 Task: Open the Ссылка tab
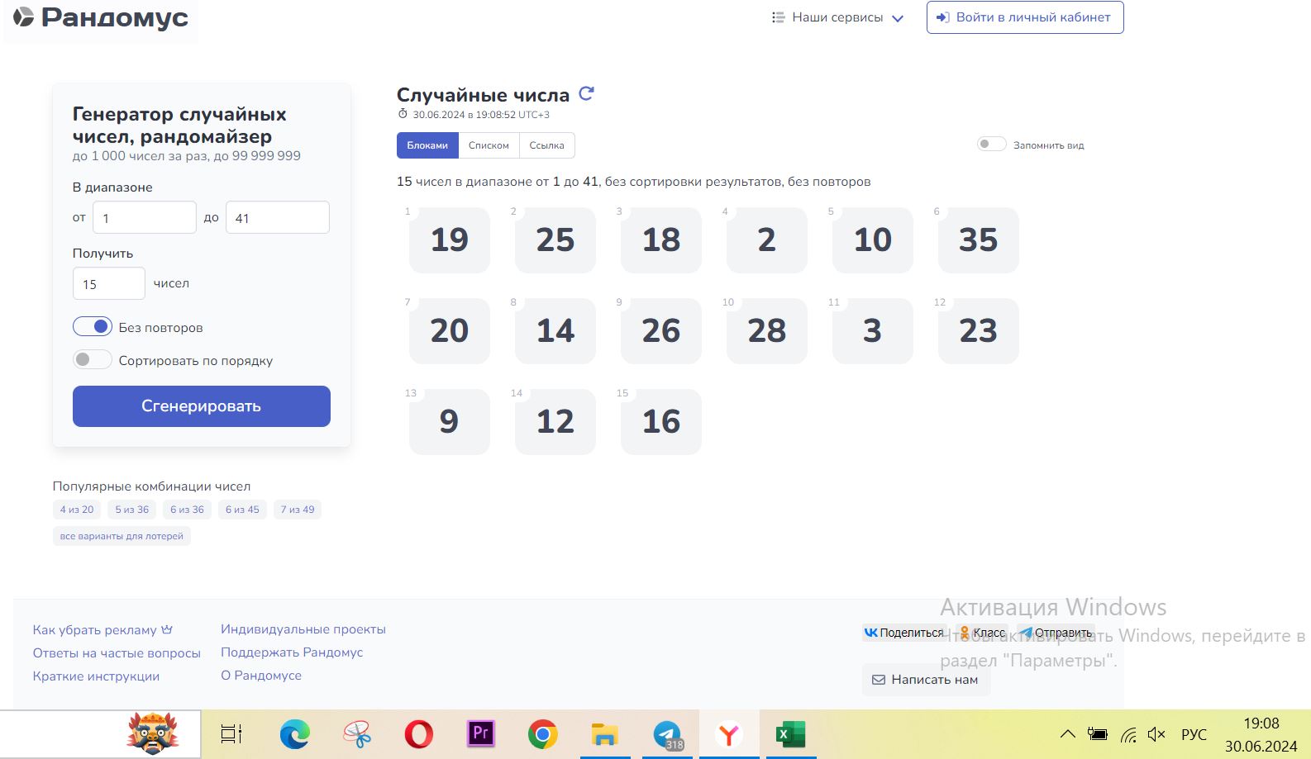coord(547,145)
